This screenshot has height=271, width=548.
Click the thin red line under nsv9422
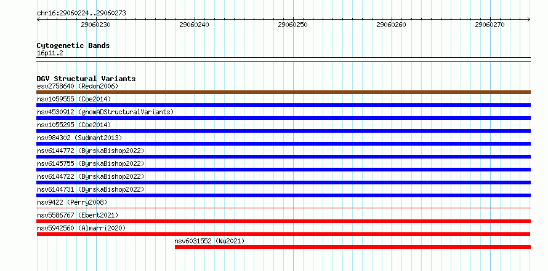pos(283,208)
